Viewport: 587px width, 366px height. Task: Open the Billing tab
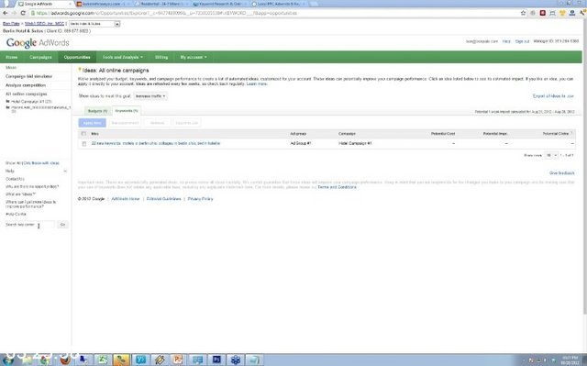161,57
